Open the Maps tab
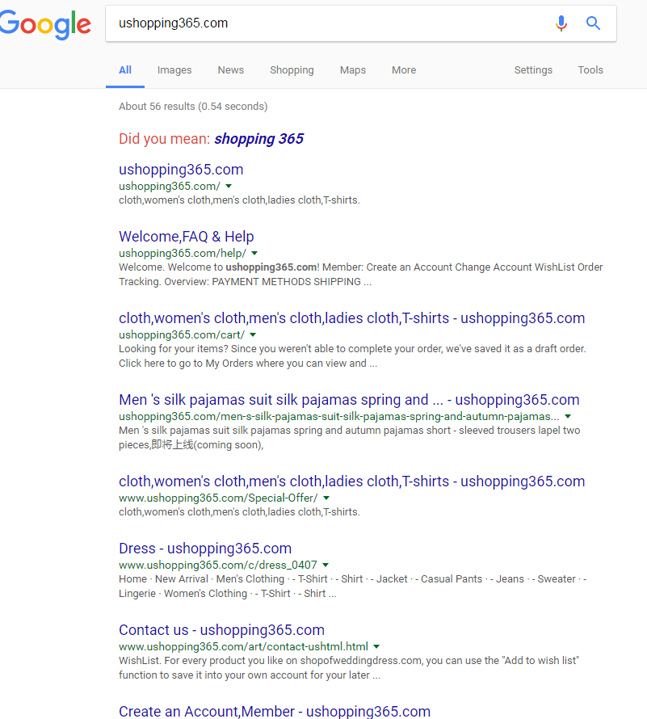 coord(353,70)
